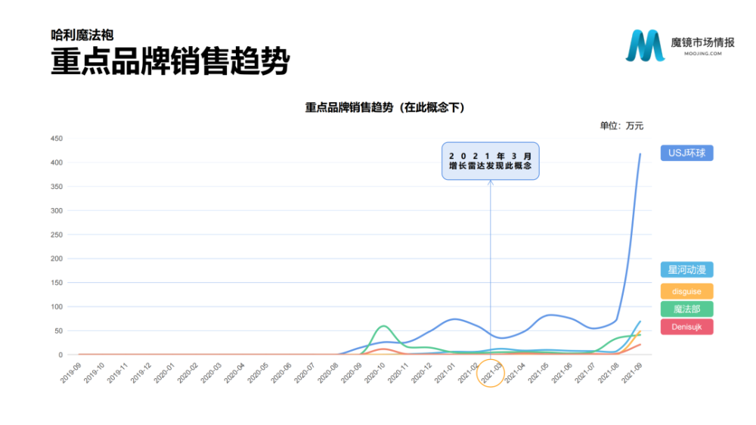The image size is (756, 425).
Task: Click the 2021-09 x-axis label
Action: [632, 373]
